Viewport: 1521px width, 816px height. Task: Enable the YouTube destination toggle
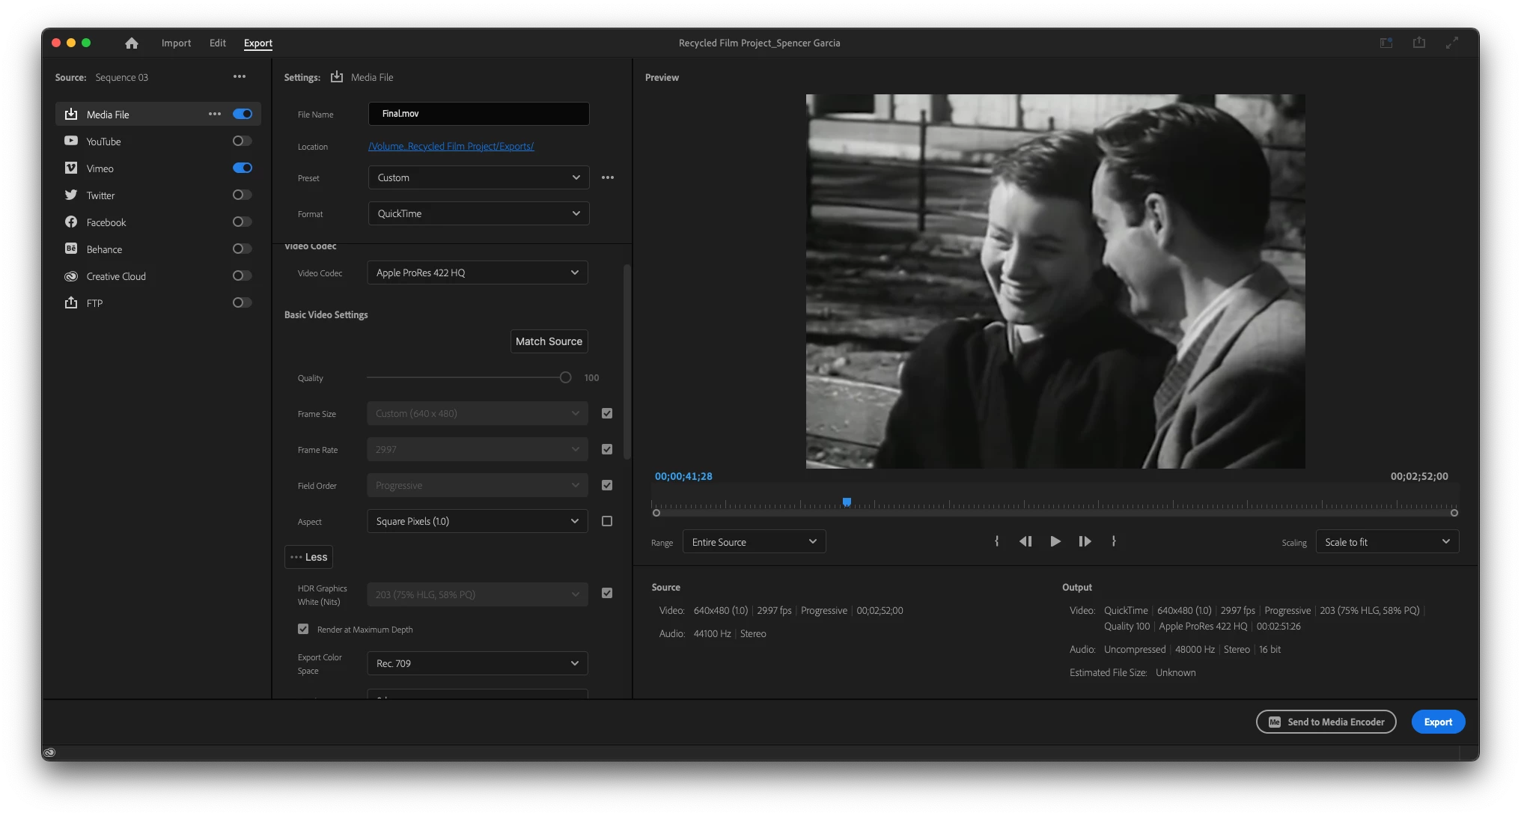242,141
